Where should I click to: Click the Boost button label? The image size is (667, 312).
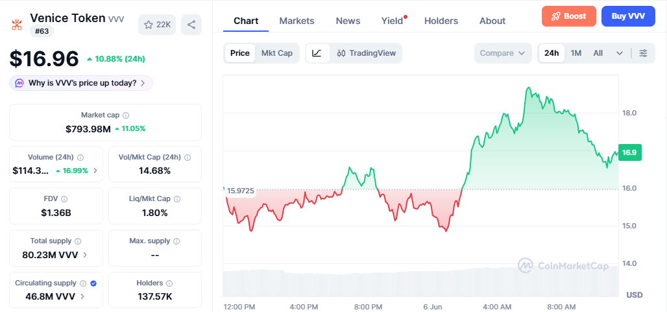(x=575, y=16)
